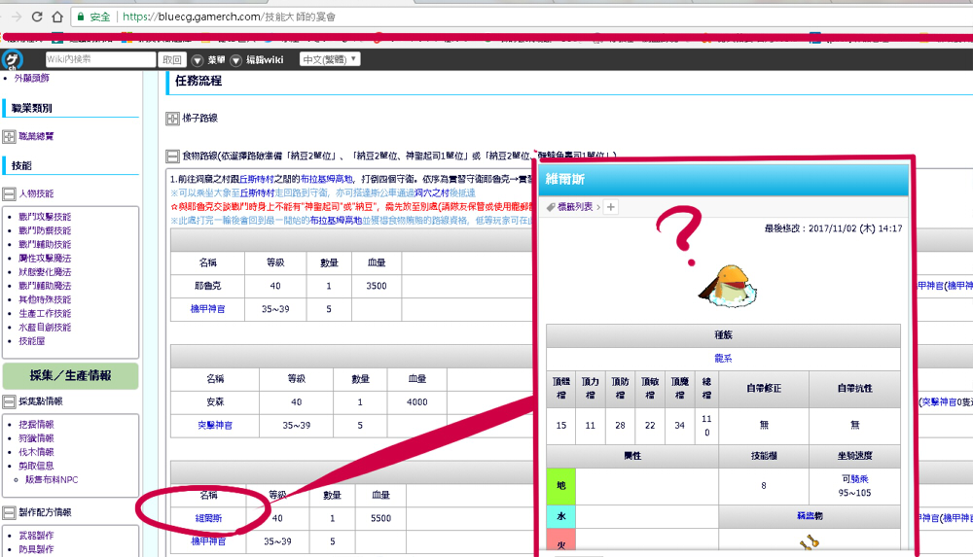Screen dimensions: 973x557
Task: Click the 丘斯特村 link in step 1
Action: 257,179
